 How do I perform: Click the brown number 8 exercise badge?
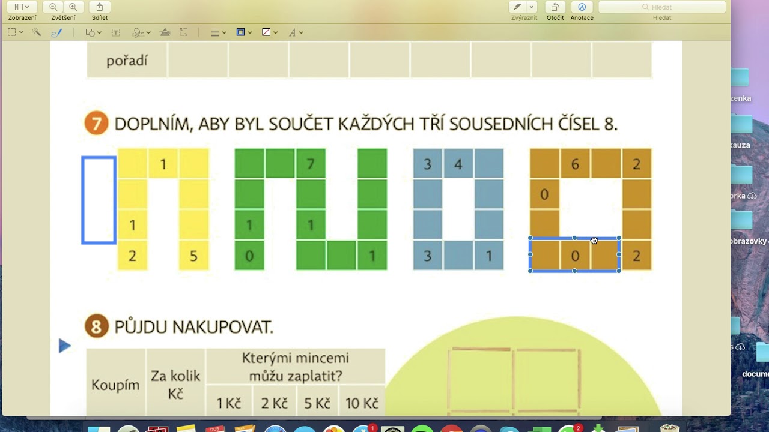[96, 327]
